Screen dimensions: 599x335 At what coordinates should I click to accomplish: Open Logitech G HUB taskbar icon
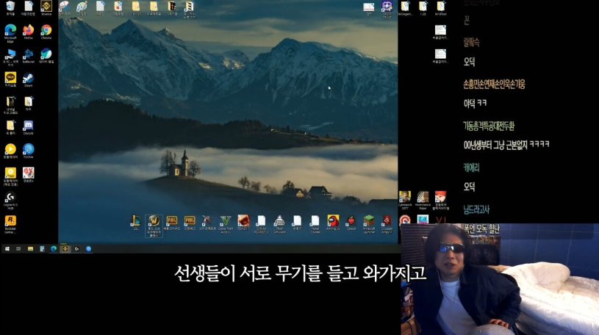[x=76, y=248]
